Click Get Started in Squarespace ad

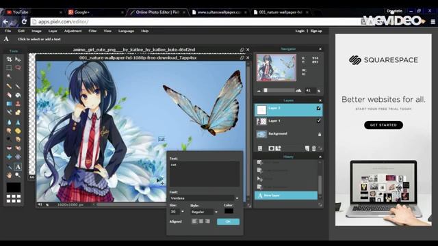click(x=383, y=125)
